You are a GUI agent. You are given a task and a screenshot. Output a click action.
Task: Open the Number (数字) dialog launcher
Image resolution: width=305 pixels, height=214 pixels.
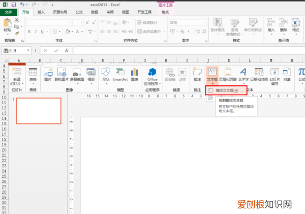[x=206, y=41]
